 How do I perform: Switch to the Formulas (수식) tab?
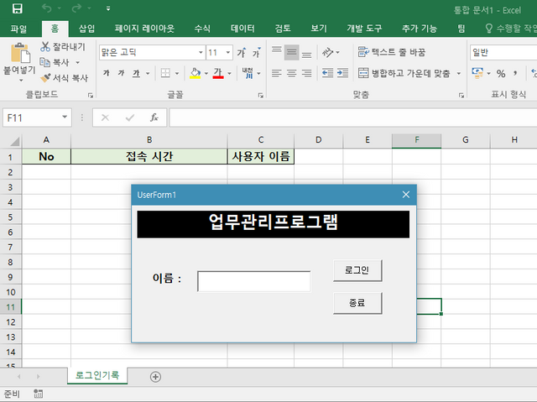(202, 29)
